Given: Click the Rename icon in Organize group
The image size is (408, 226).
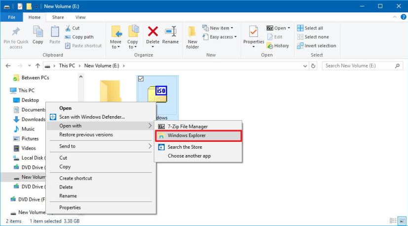Looking at the screenshot, I should [x=171, y=32].
